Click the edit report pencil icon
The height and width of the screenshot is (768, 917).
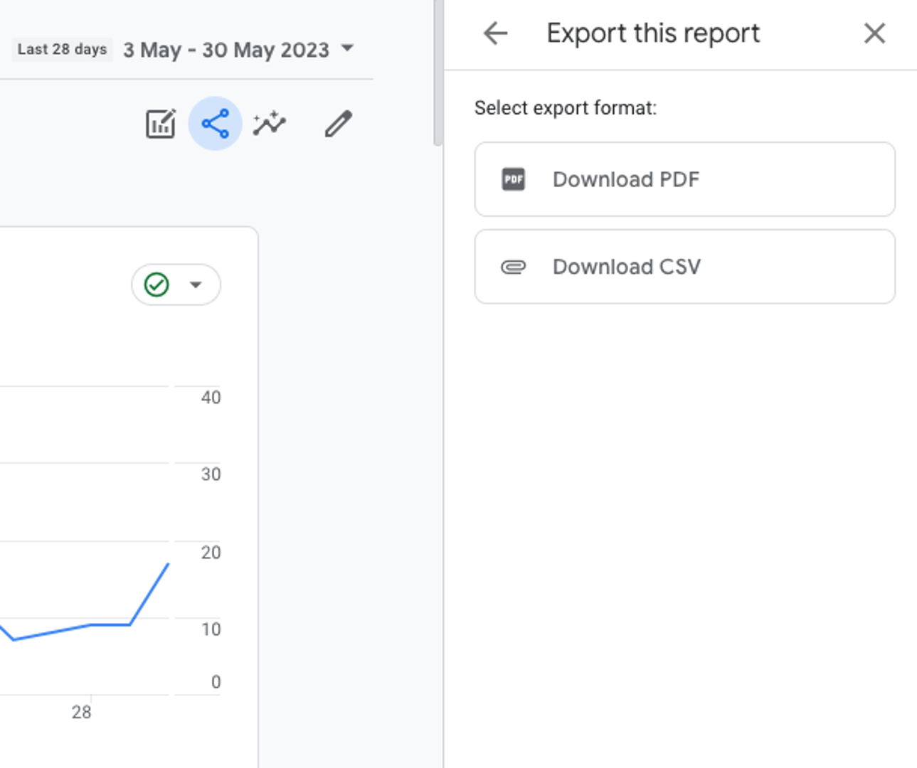pos(337,124)
